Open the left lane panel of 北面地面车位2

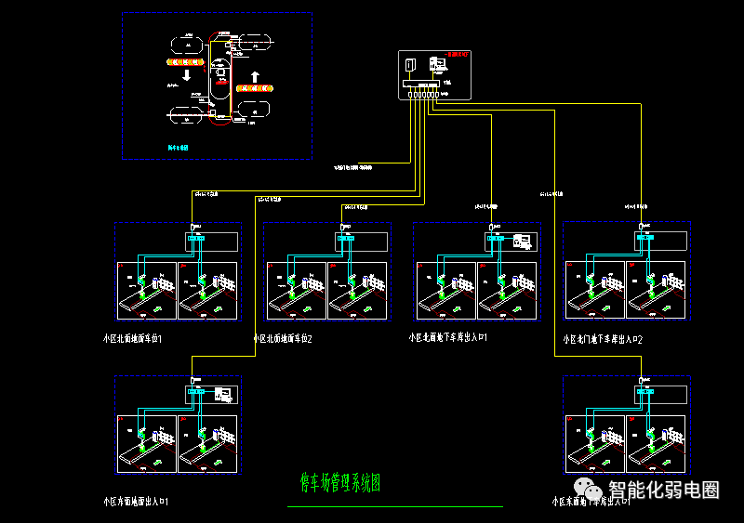(x=297, y=291)
